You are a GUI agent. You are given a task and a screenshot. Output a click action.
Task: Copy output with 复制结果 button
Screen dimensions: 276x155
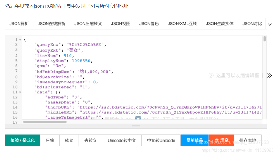194,140
